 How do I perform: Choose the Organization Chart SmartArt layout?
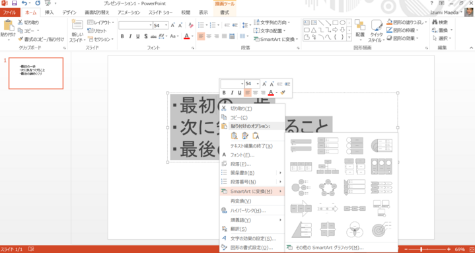pos(328,166)
